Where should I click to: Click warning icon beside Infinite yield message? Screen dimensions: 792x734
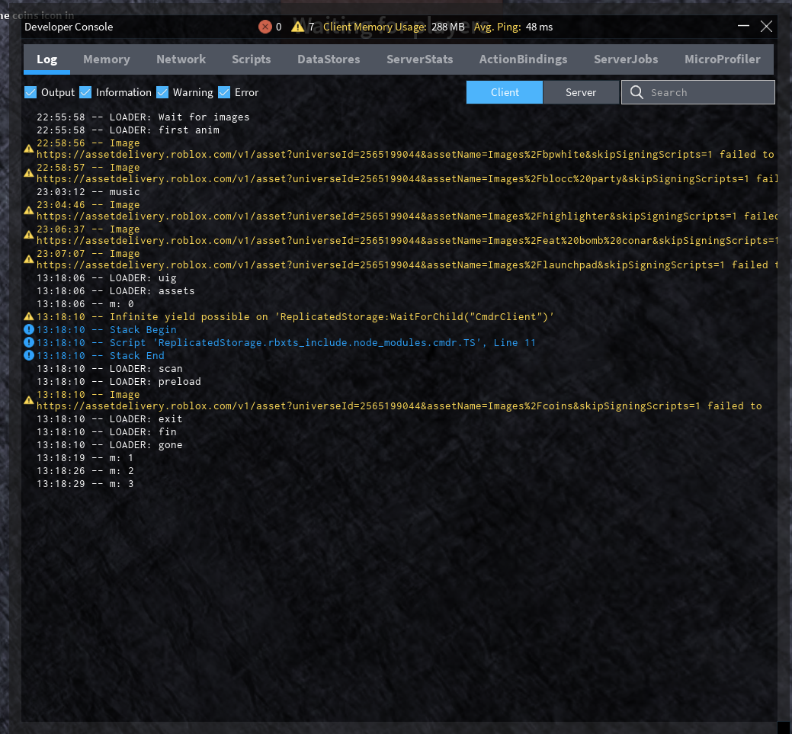click(29, 317)
